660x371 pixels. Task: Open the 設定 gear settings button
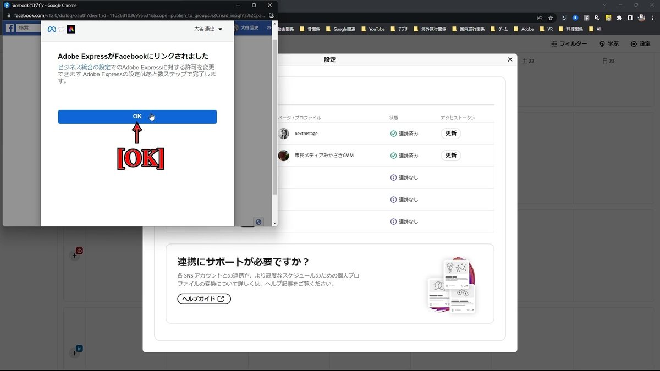(x=640, y=44)
